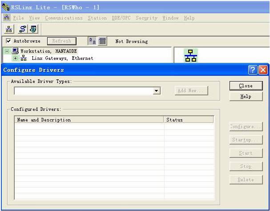Click the Configure button

coord(246,127)
